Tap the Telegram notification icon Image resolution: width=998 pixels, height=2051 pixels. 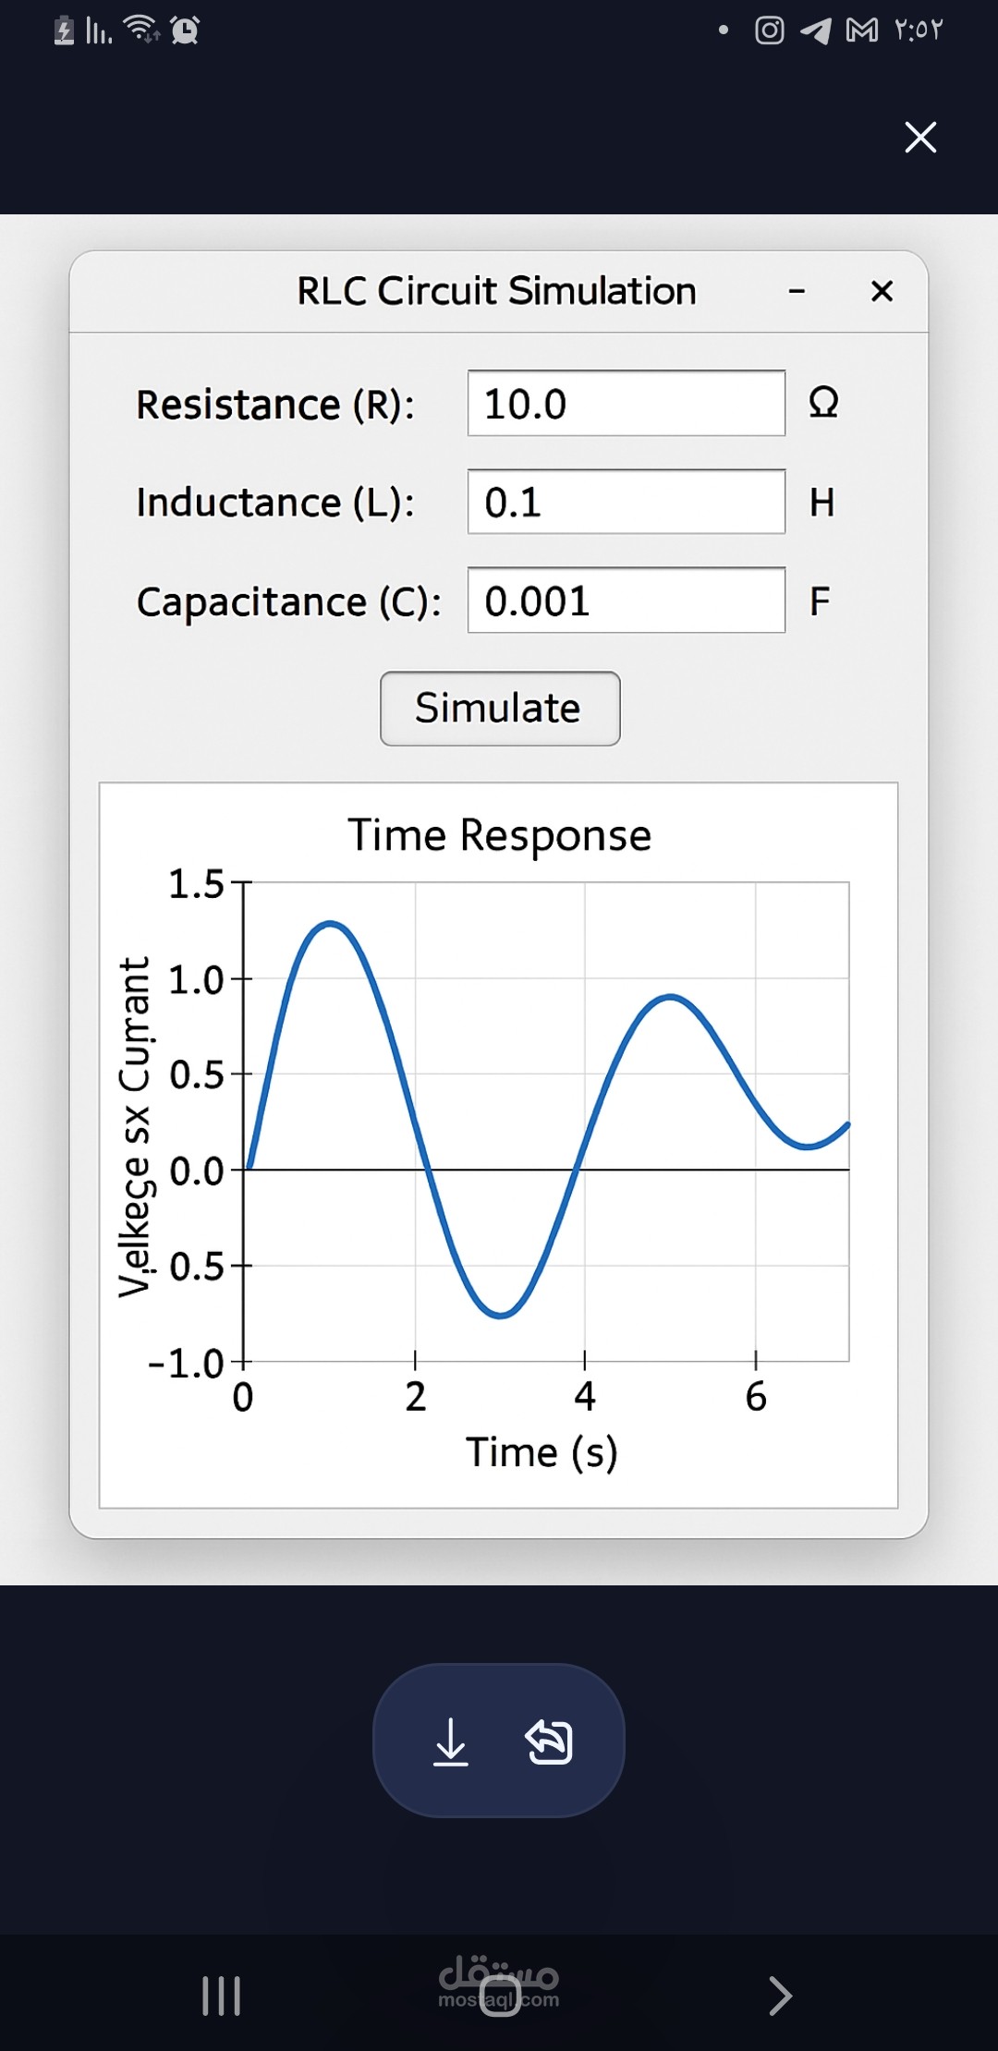pos(815,30)
